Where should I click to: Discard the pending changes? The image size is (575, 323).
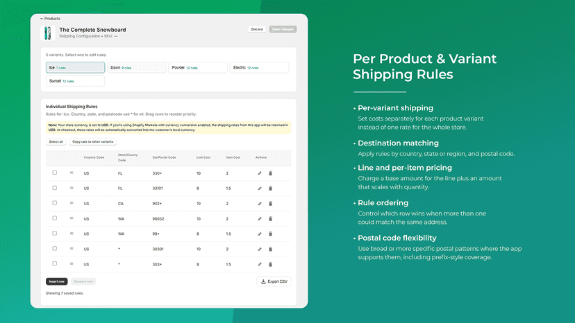[257, 29]
